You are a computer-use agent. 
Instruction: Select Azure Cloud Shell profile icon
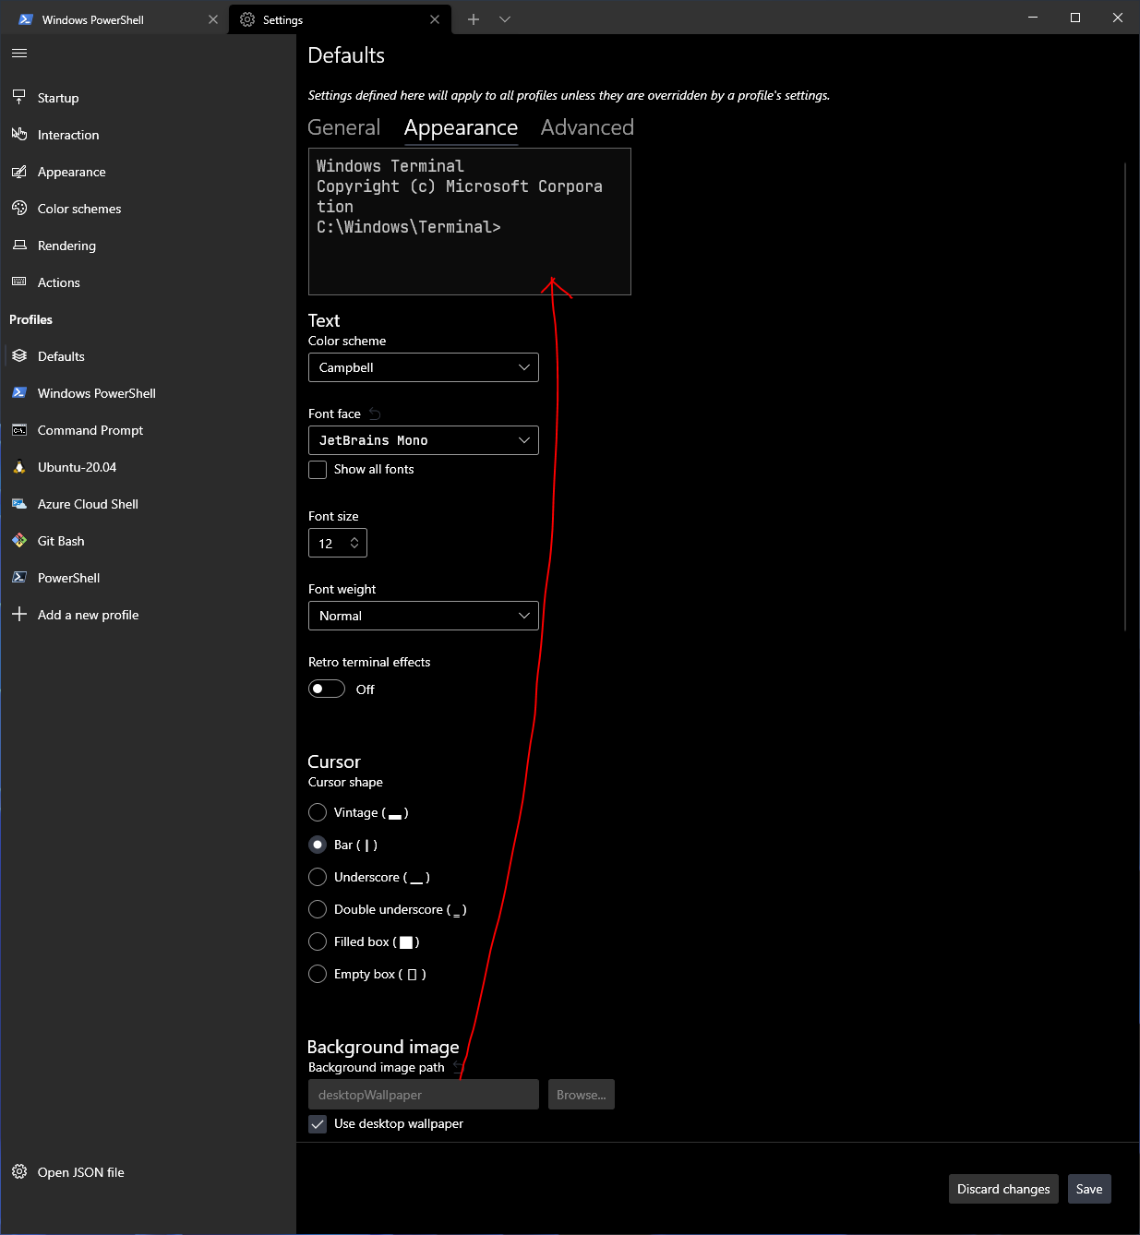[19, 503]
